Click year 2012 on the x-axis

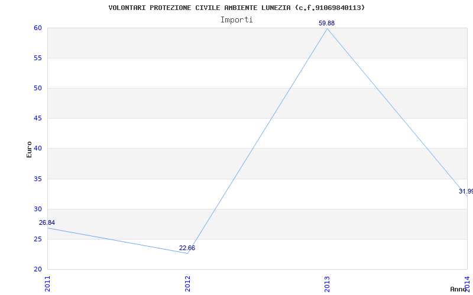[x=187, y=284]
